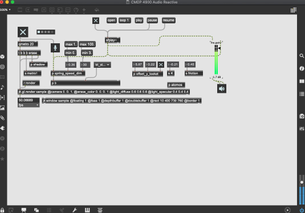Open the inspector info icon

click(x=302, y=68)
